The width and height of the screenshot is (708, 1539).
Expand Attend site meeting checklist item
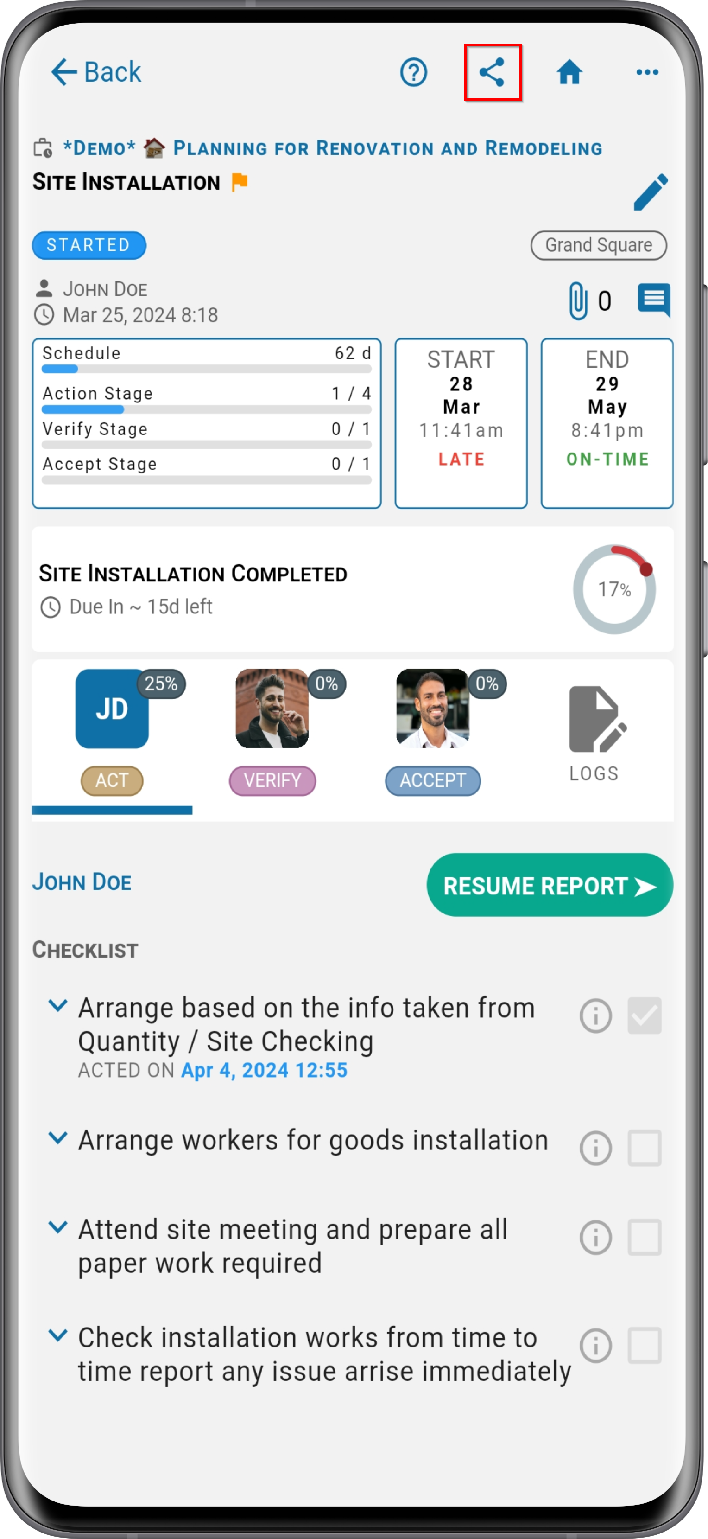(x=57, y=1227)
